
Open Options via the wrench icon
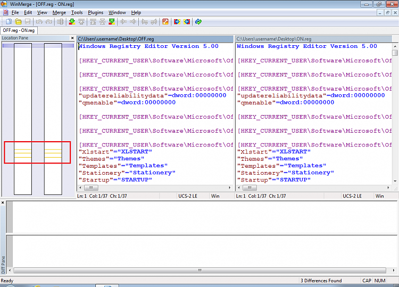pyautogui.click(x=165, y=22)
